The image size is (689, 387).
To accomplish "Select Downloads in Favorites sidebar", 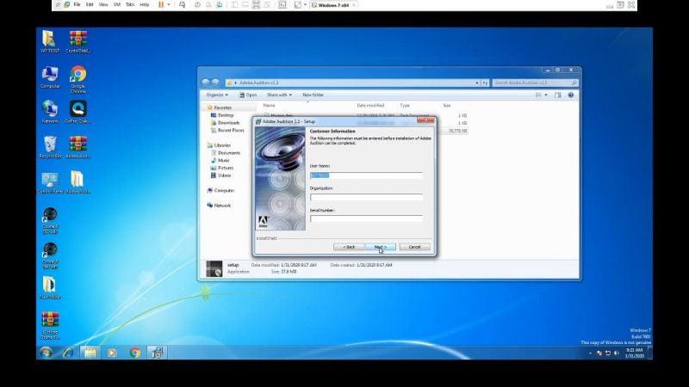I will point(228,122).
